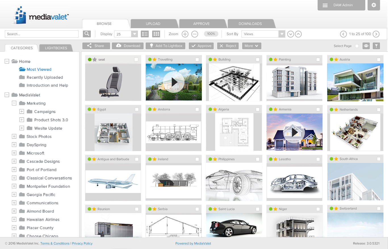Click the star on Travelling asset
The height and width of the screenshot is (249, 388).
[154, 59]
